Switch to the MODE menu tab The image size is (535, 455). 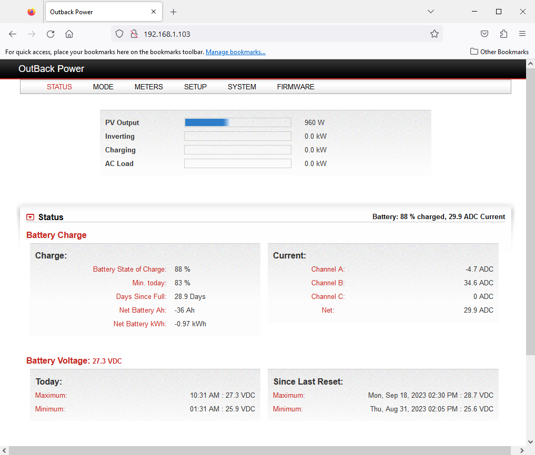(103, 87)
